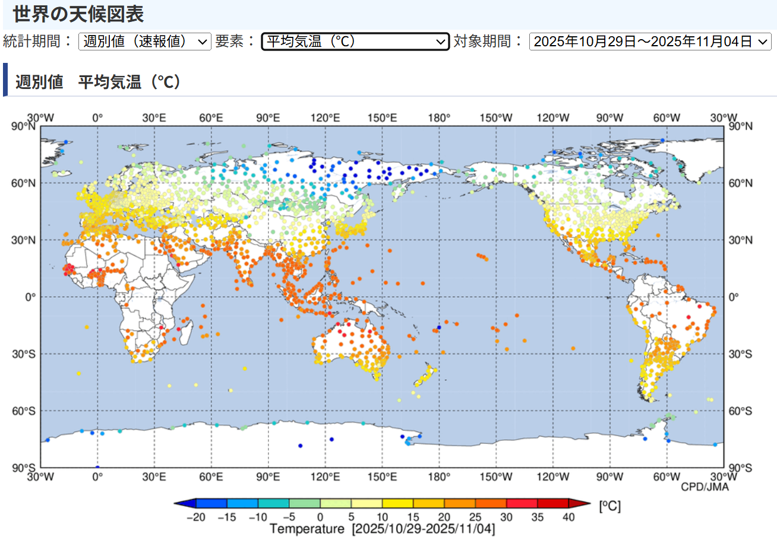Open the 統計期間 dropdown showing 週別値（速報値）
This screenshot has width=777, height=537.
144,42
